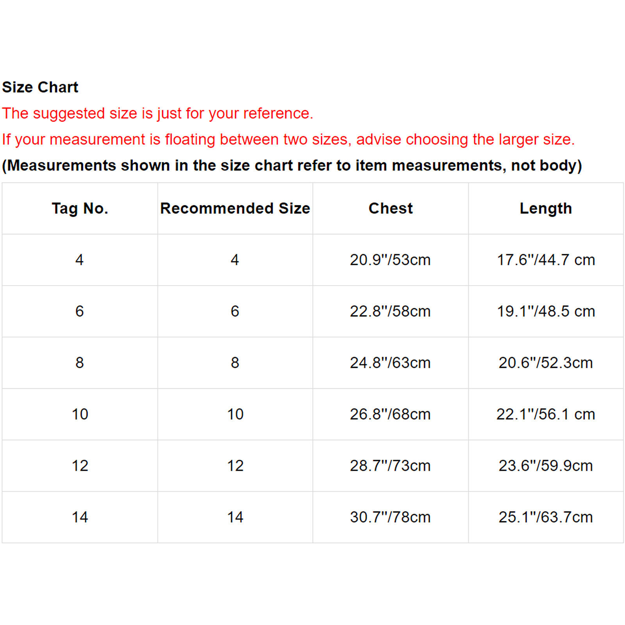625x625 pixels.
Task: Click the Length column header
Action: tap(546, 209)
